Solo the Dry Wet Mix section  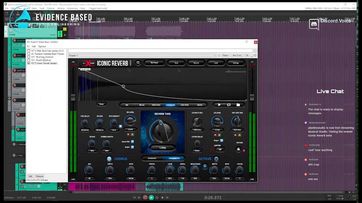click(x=239, y=135)
